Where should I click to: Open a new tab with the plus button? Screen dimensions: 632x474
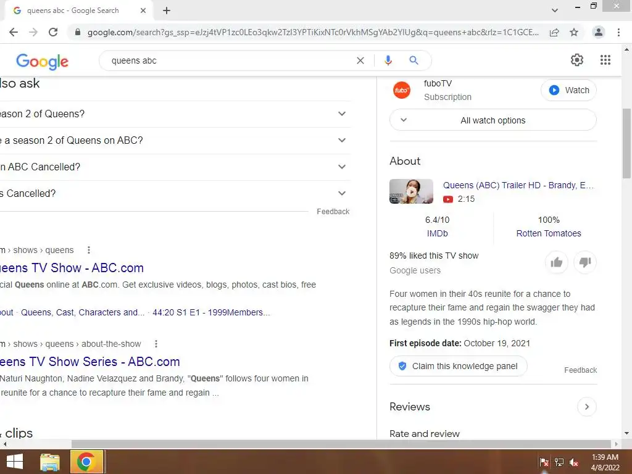[x=167, y=10]
